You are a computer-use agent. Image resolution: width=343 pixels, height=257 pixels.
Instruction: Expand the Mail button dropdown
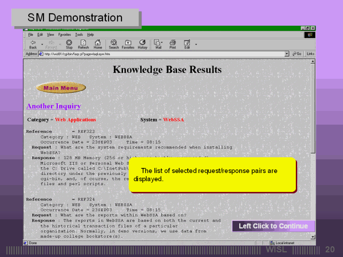coord(162,43)
